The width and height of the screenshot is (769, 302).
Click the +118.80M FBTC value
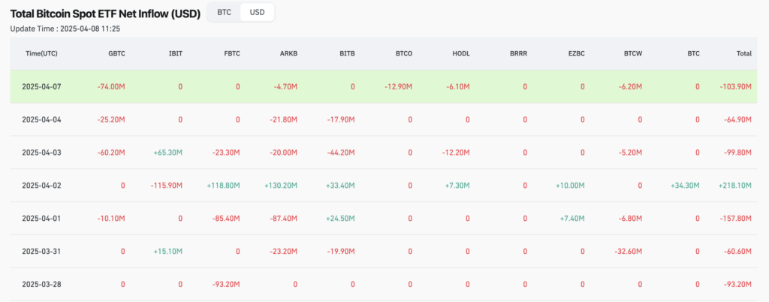pyautogui.click(x=224, y=186)
